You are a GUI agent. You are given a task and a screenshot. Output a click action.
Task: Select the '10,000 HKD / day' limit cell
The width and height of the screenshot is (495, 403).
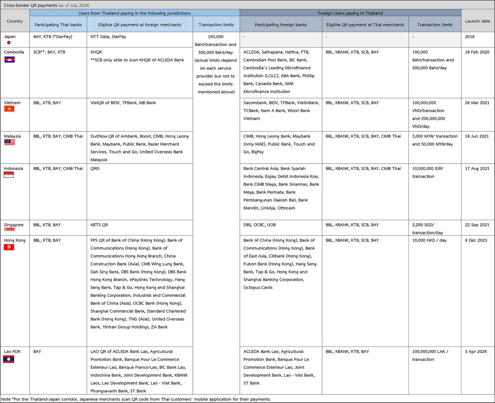click(429, 240)
